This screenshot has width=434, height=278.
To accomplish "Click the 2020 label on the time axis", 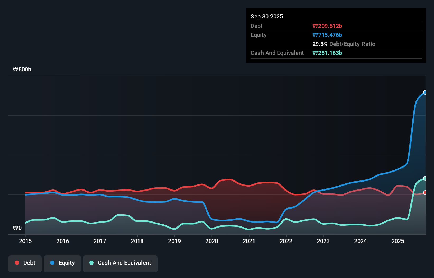I will [x=212, y=241].
